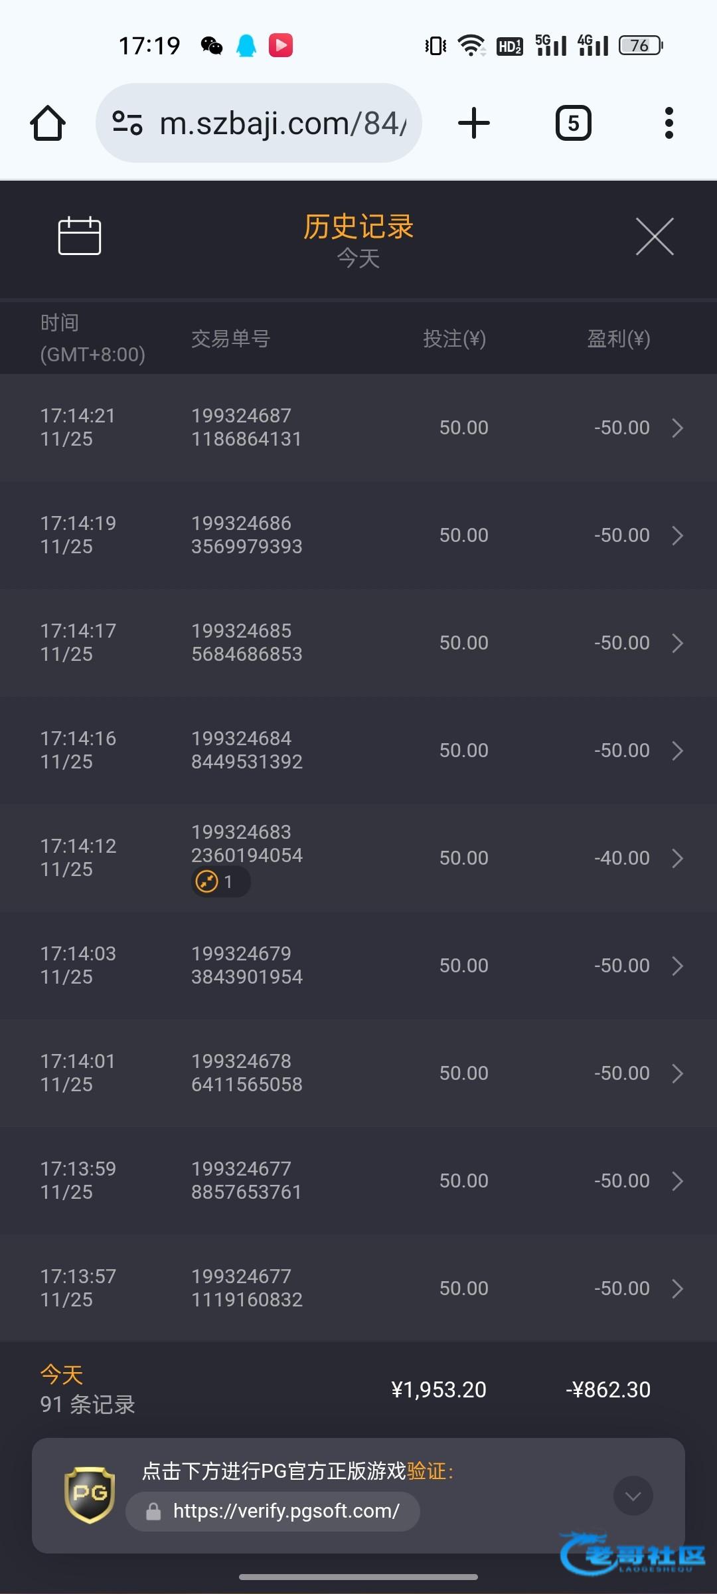Tap the PG shield logo
717x1594 pixels.
(90, 1495)
